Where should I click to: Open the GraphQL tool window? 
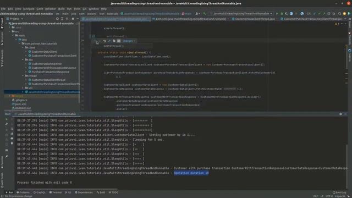point(40,193)
